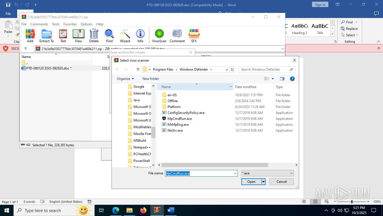Select the Platform folder

[174, 107]
